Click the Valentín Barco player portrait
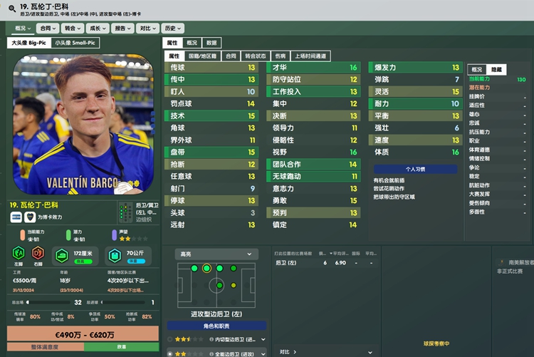Image resolution: width=534 pixels, height=357 pixels. coord(83,125)
